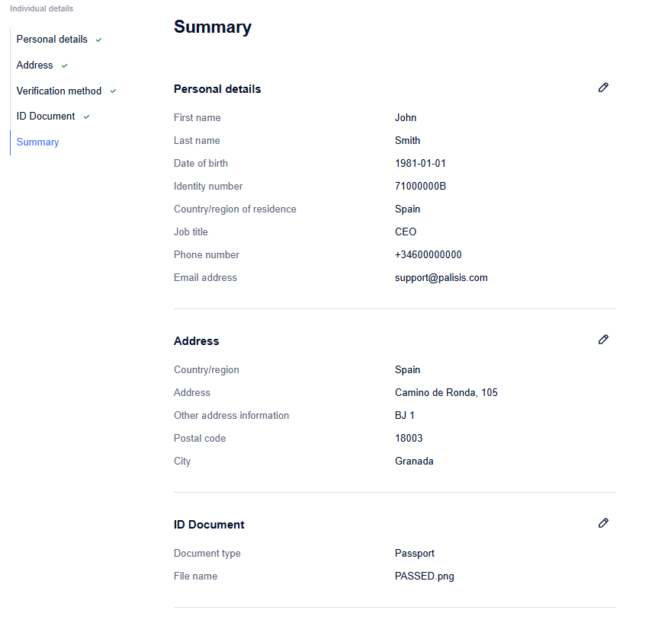
Task: Click the identity number 71000000B value
Action: tap(420, 187)
